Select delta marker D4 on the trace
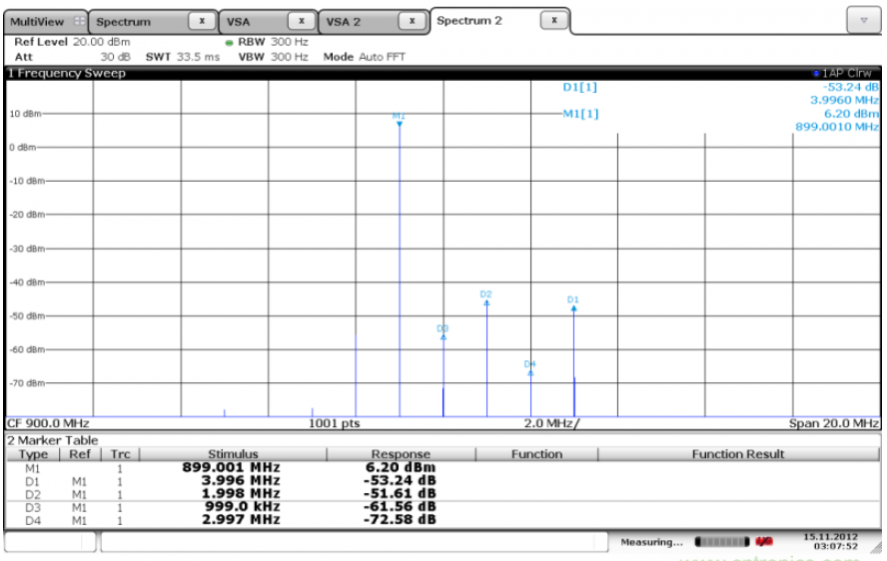Viewport: 887px width, 561px height. (x=530, y=368)
